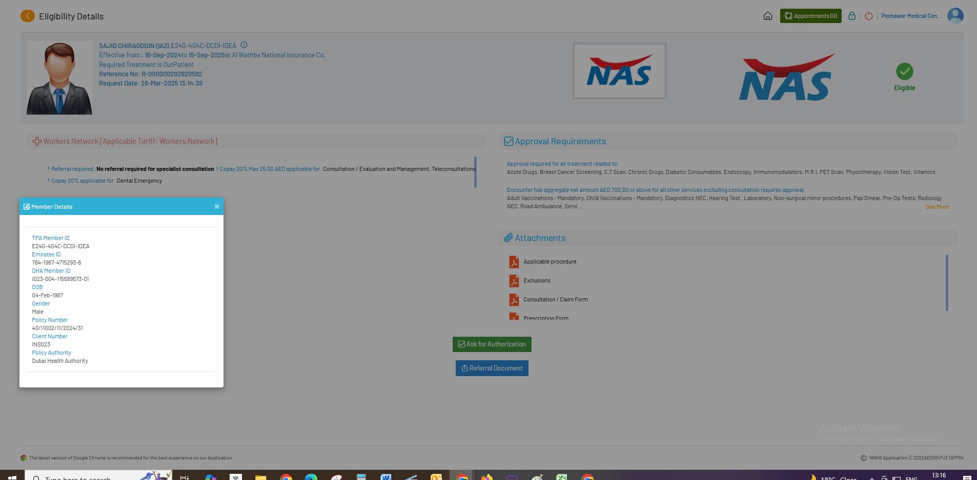Open the user profile avatar
977x480 pixels.
pos(955,16)
